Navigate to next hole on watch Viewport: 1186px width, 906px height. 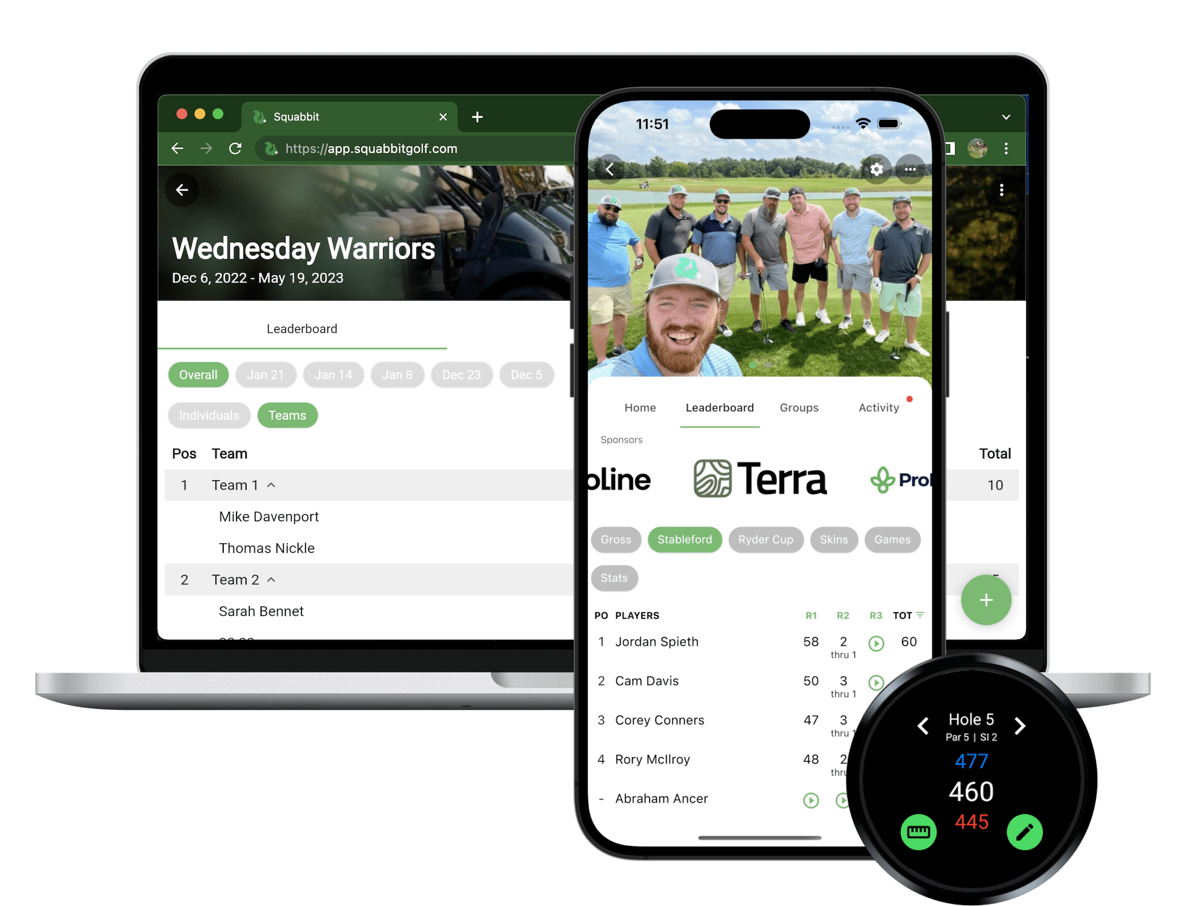pyautogui.click(x=1019, y=724)
